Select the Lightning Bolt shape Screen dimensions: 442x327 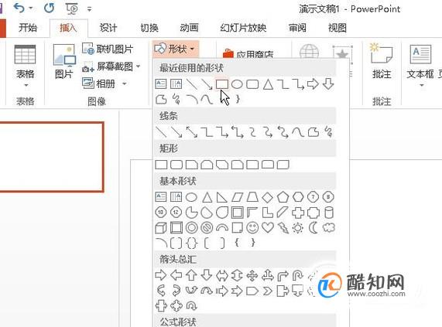(283, 227)
